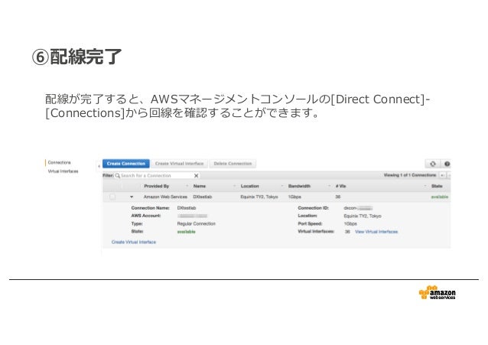488x345 pixels.
Task: Open the paging dropdown beside Viewing 1 of 1
Action: pos(442,175)
